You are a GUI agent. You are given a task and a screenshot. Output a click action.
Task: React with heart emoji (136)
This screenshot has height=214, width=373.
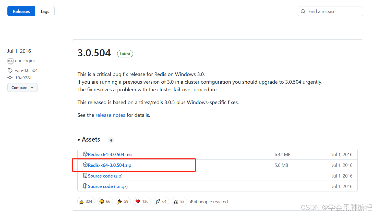[142, 202]
